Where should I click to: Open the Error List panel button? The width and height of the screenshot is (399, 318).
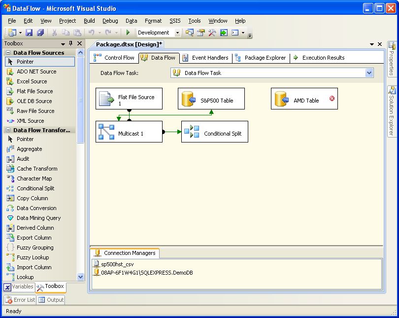[20, 300]
